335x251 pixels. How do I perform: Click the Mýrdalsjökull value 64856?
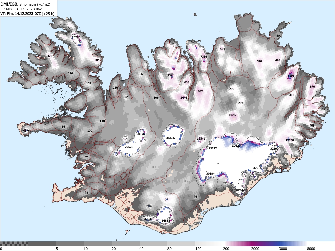(x=166, y=221)
